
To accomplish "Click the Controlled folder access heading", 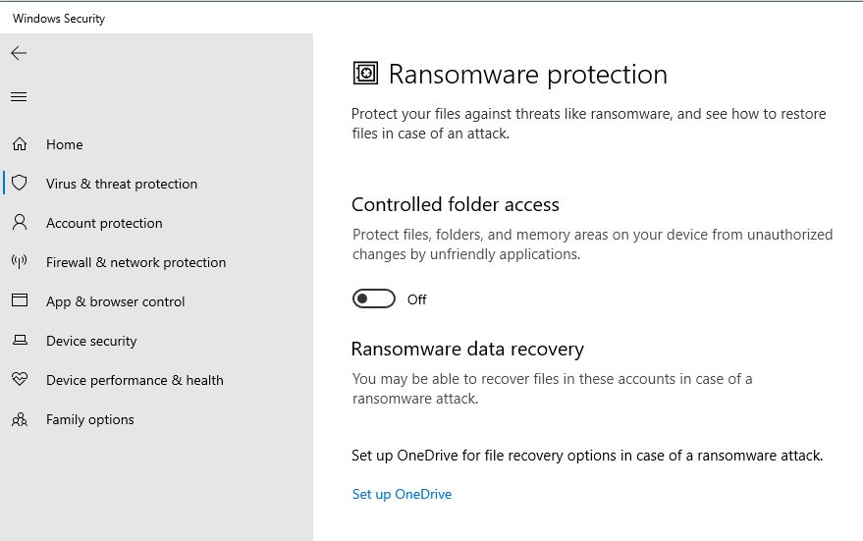I will click(456, 205).
